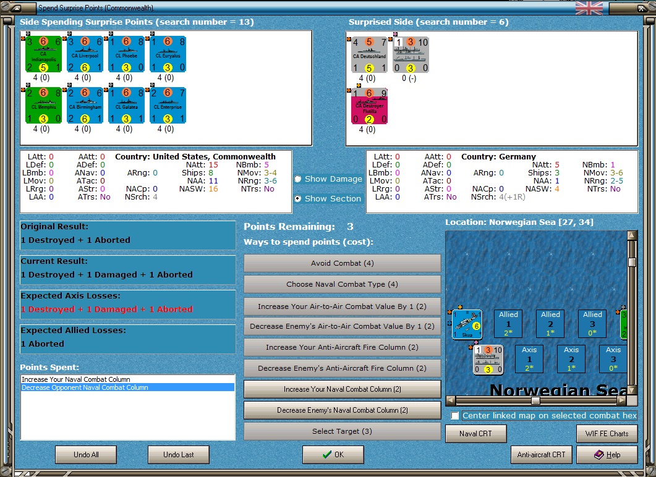Select the CL Enterprise ship counter
The image size is (656, 477).
coord(168,106)
